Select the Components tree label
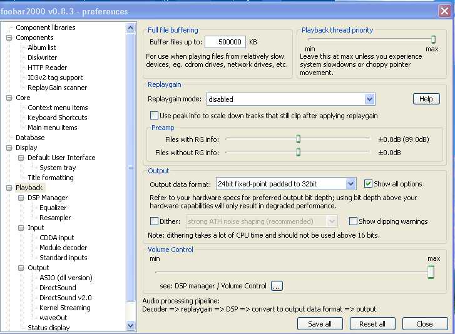 tap(34, 38)
